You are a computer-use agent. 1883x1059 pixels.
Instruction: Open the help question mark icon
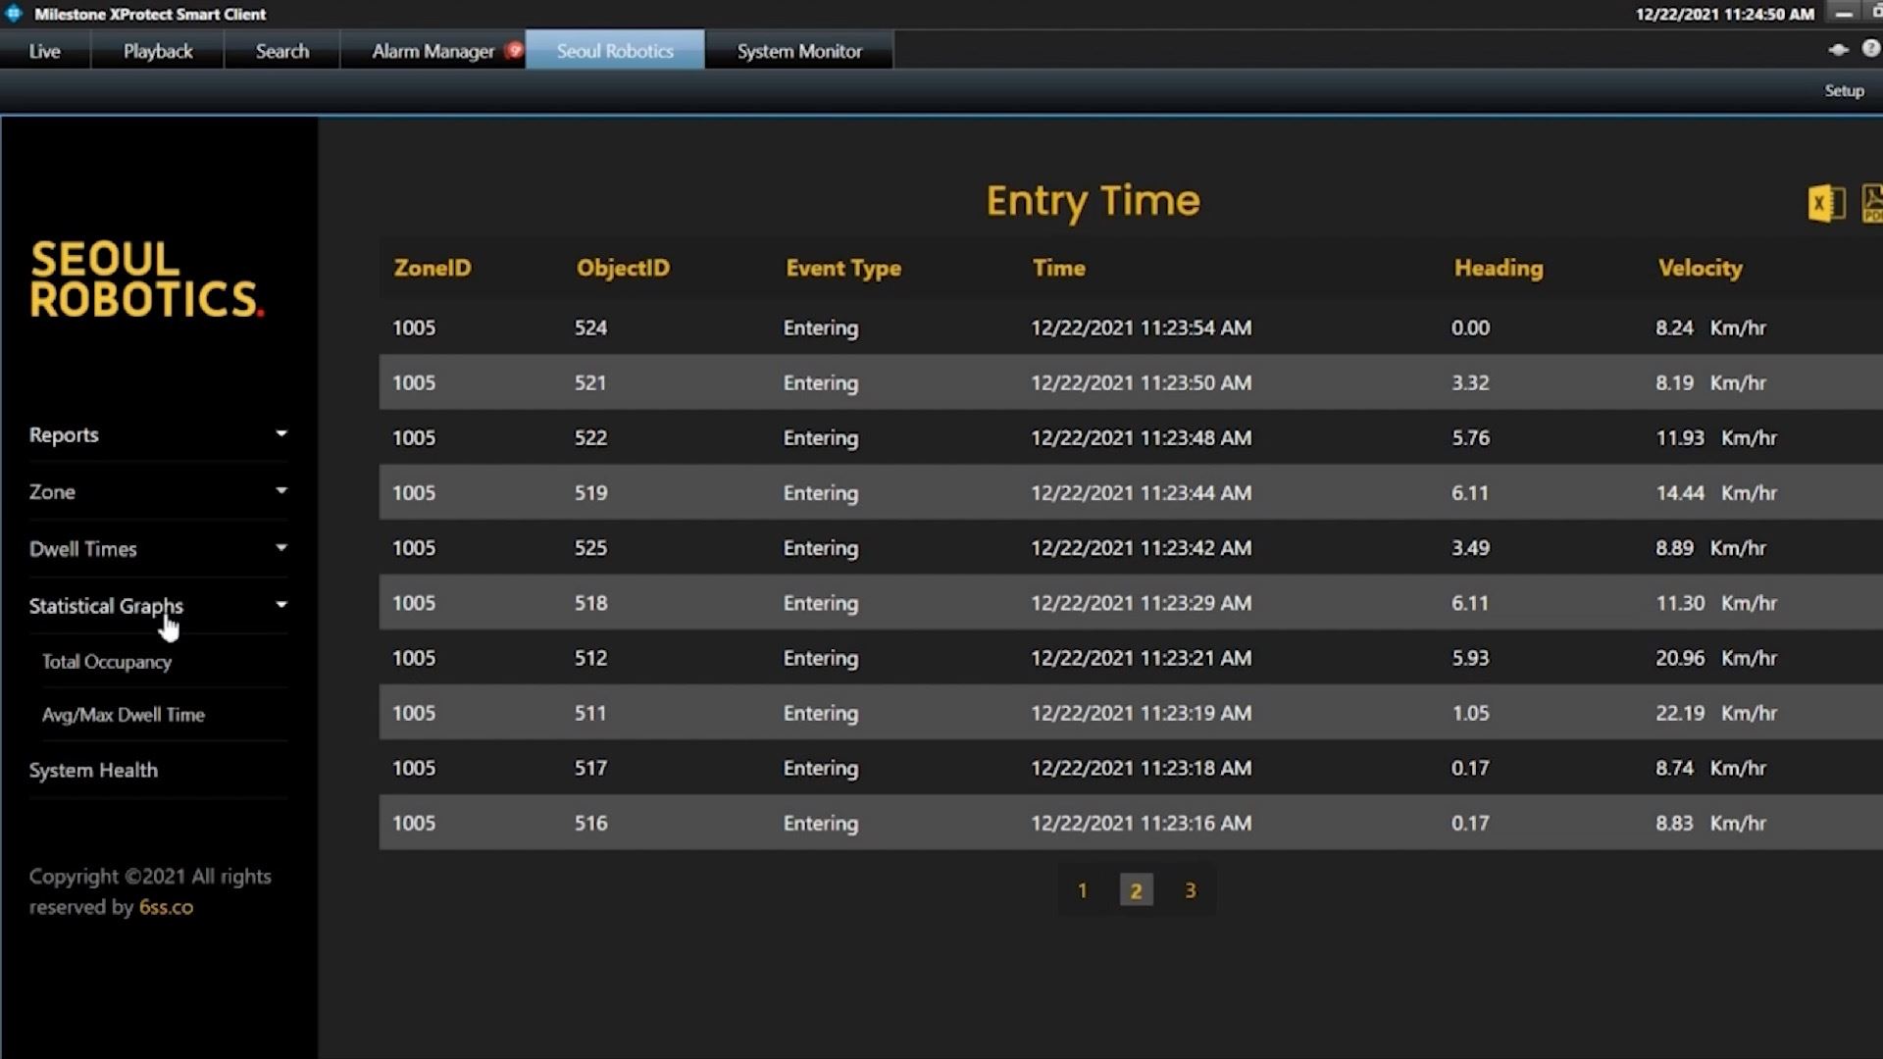coord(1871,49)
